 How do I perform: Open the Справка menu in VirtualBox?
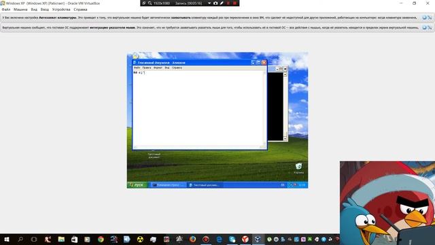click(80, 10)
